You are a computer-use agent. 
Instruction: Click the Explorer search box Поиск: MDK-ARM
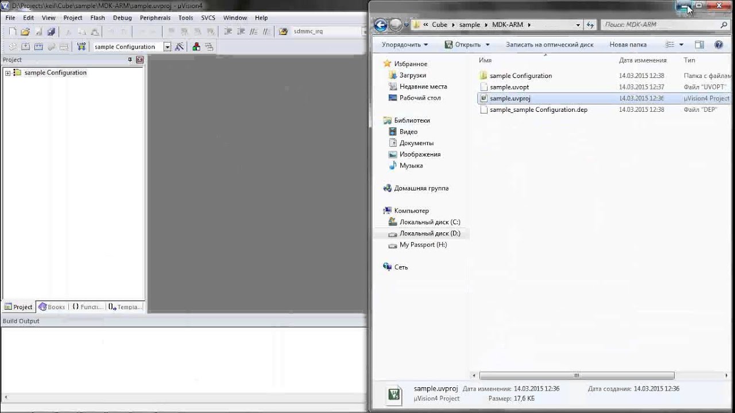(x=665, y=25)
